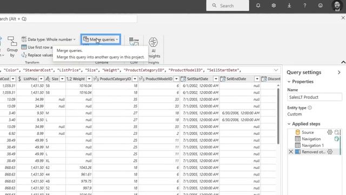The height and width of the screenshot is (195, 346).
Task: Select the Source step
Action: coord(308,132)
